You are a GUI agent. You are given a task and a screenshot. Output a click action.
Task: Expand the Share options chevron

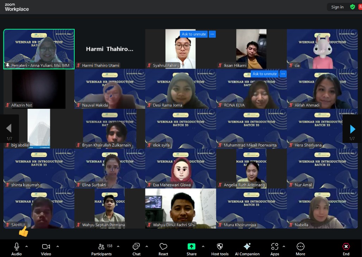pos(203,246)
